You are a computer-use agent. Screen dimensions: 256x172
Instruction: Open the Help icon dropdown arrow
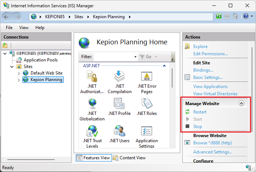pos(252,16)
